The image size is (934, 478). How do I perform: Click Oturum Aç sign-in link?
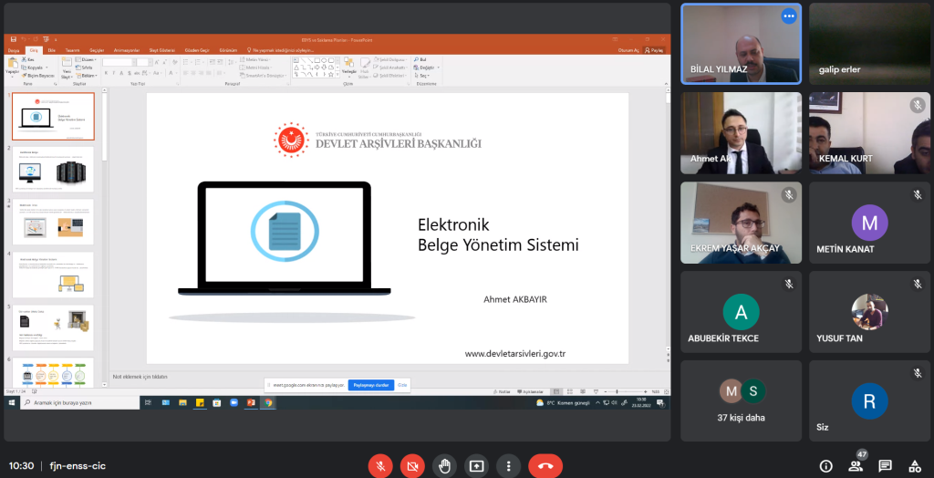[x=628, y=51]
